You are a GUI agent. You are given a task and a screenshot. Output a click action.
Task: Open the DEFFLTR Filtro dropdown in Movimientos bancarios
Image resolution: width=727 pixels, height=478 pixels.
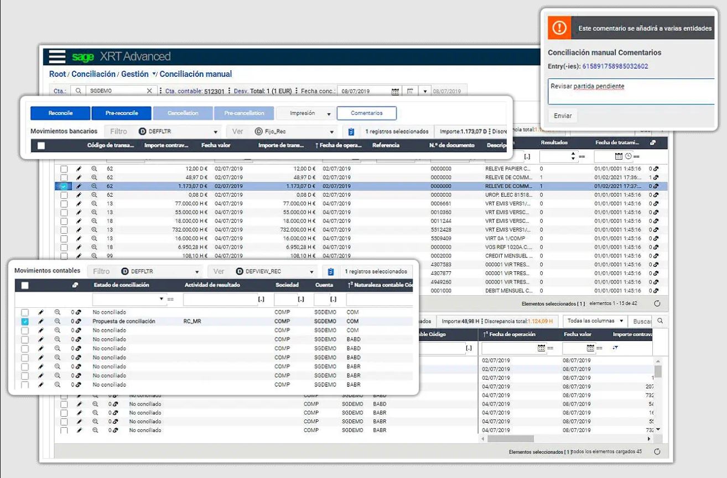click(x=179, y=132)
